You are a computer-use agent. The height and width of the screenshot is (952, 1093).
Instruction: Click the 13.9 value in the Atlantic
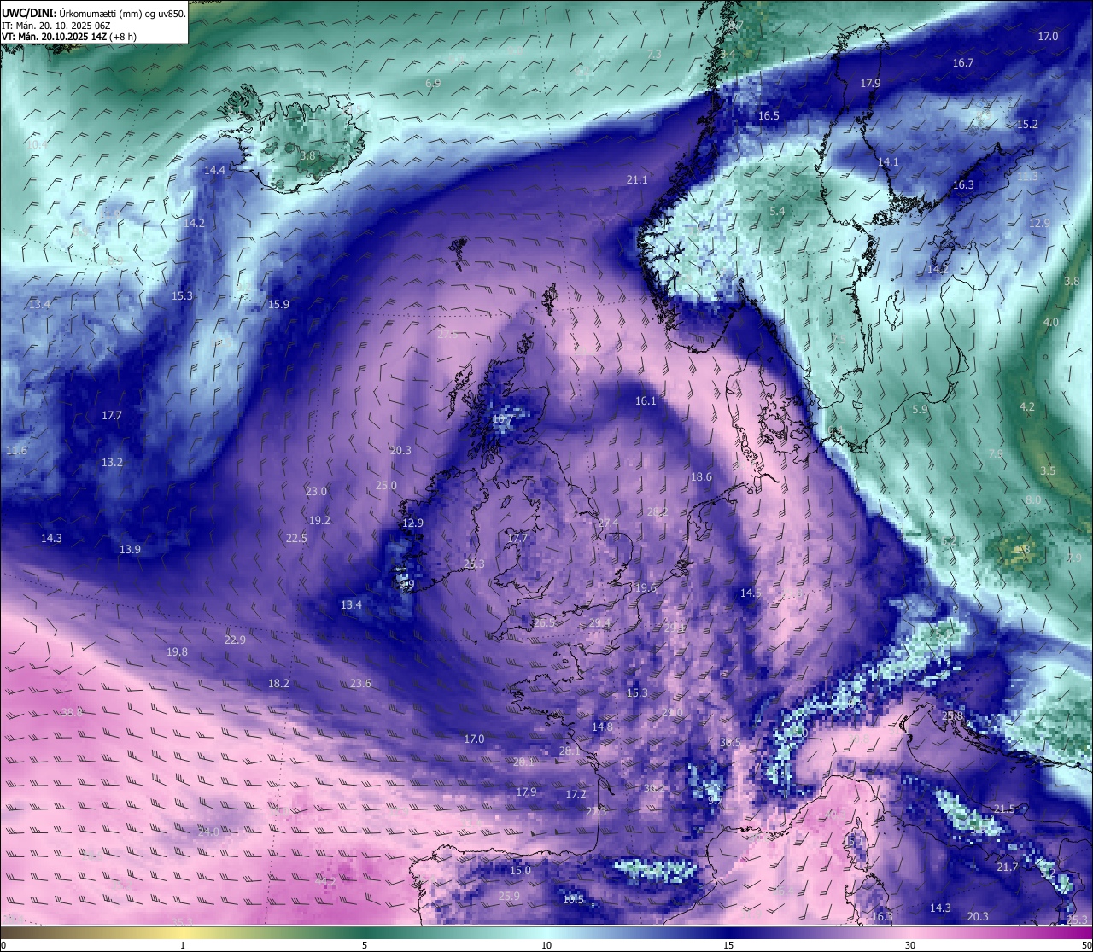click(130, 549)
